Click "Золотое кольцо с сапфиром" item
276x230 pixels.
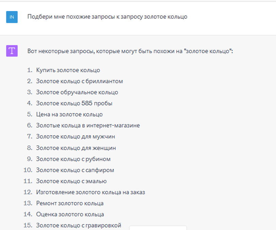(74, 170)
